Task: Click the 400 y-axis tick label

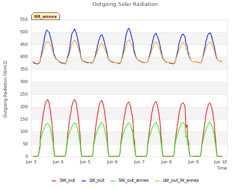Action: pyautogui.click(x=24, y=56)
